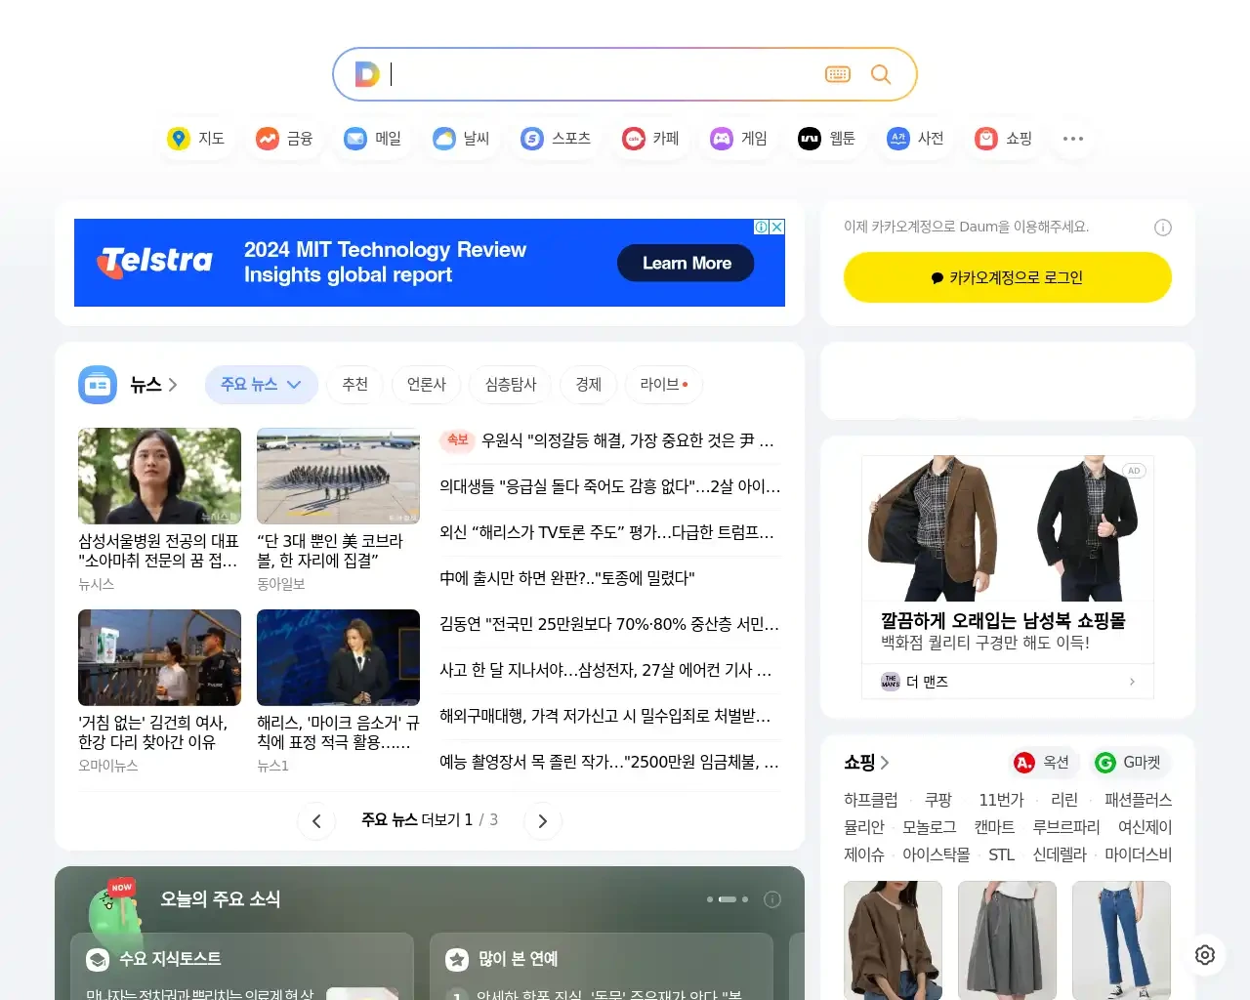This screenshot has height=1000, width=1250.
Task: Click the search magnifier icon
Action: (x=881, y=74)
